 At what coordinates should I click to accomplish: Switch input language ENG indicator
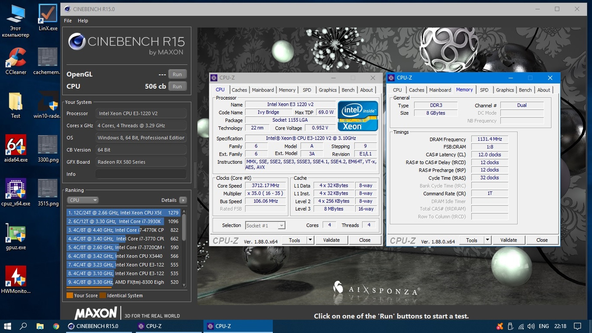pyautogui.click(x=544, y=326)
